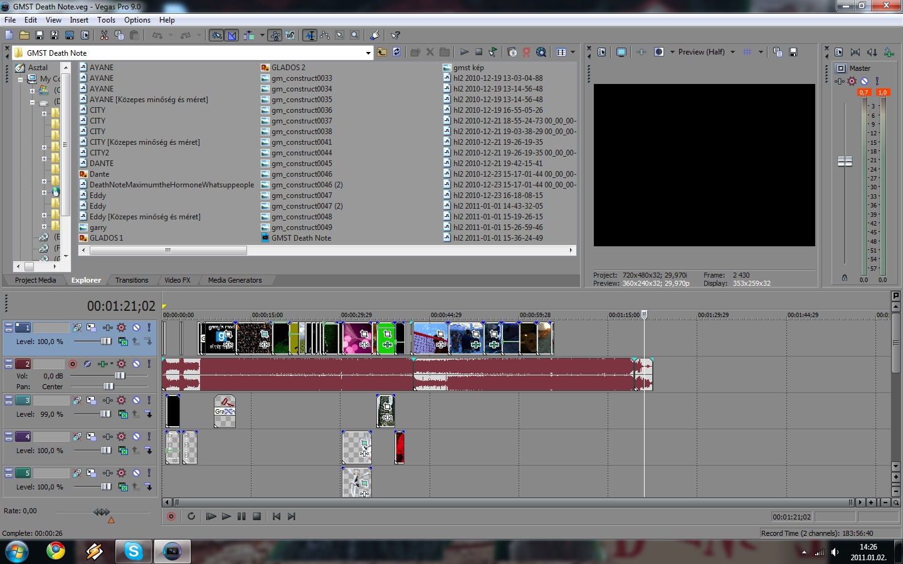Open the Tools menu

coord(106,20)
